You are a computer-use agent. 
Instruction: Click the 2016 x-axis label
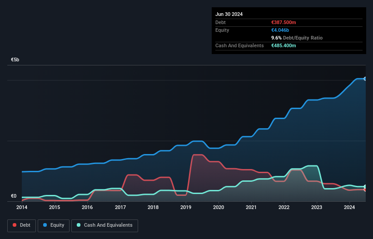[87, 207]
